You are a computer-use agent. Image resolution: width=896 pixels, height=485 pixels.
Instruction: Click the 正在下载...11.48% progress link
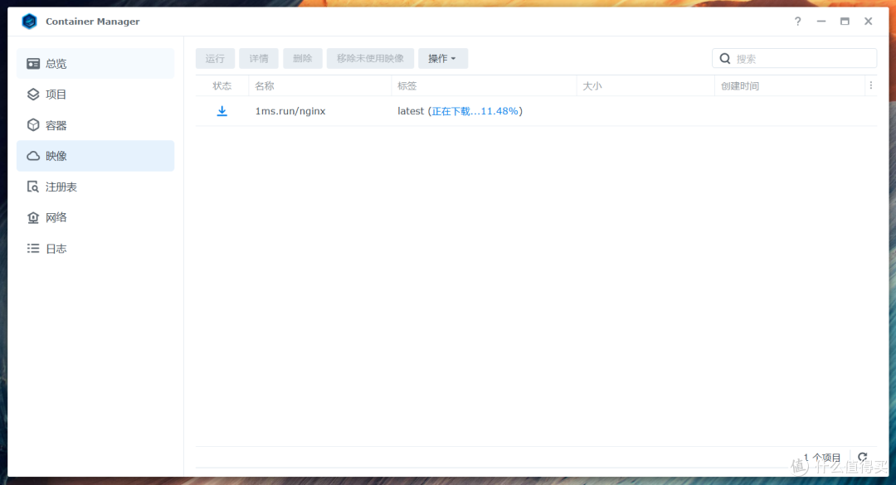point(475,111)
